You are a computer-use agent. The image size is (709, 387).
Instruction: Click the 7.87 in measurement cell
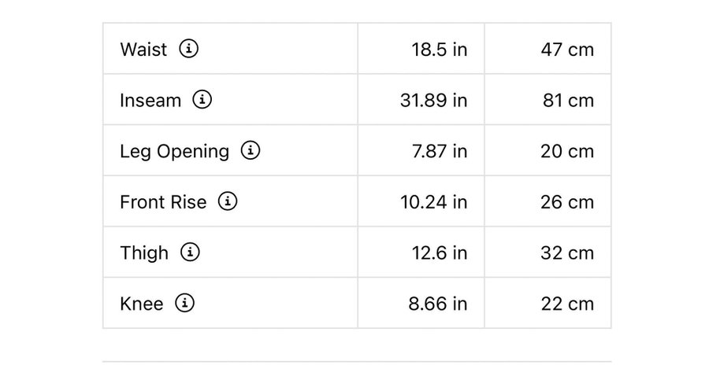click(439, 151)
